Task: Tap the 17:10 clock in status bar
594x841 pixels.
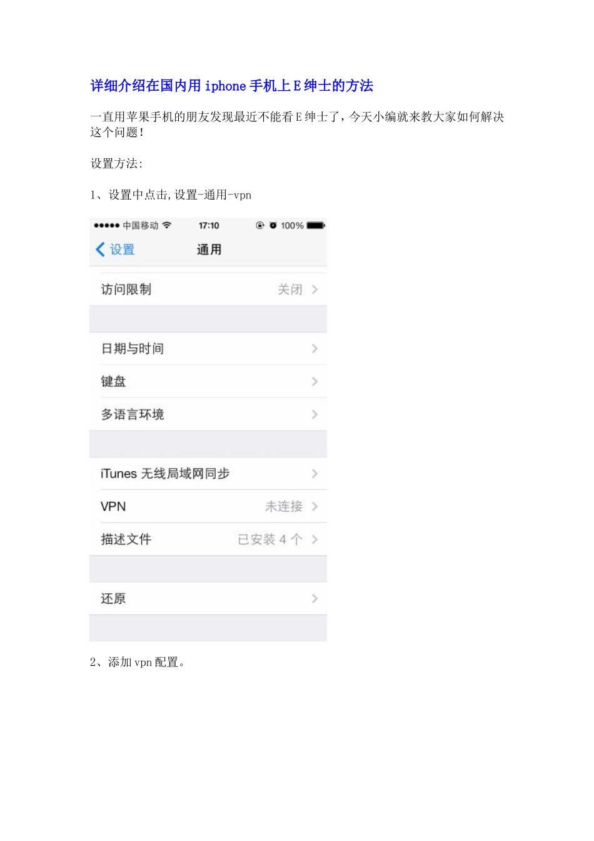Action: (209, 225)
